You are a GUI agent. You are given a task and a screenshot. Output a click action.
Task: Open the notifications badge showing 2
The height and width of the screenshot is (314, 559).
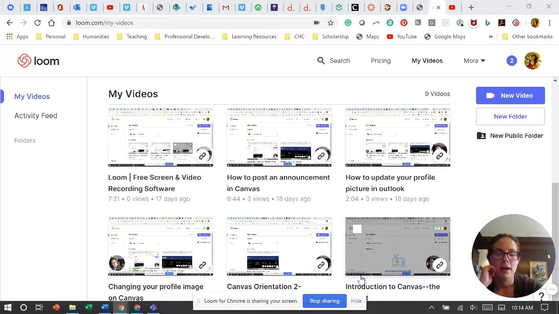pos(511,61)
